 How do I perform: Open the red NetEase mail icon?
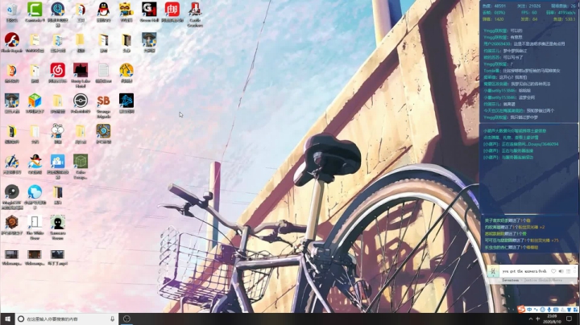tap(172, 10)
